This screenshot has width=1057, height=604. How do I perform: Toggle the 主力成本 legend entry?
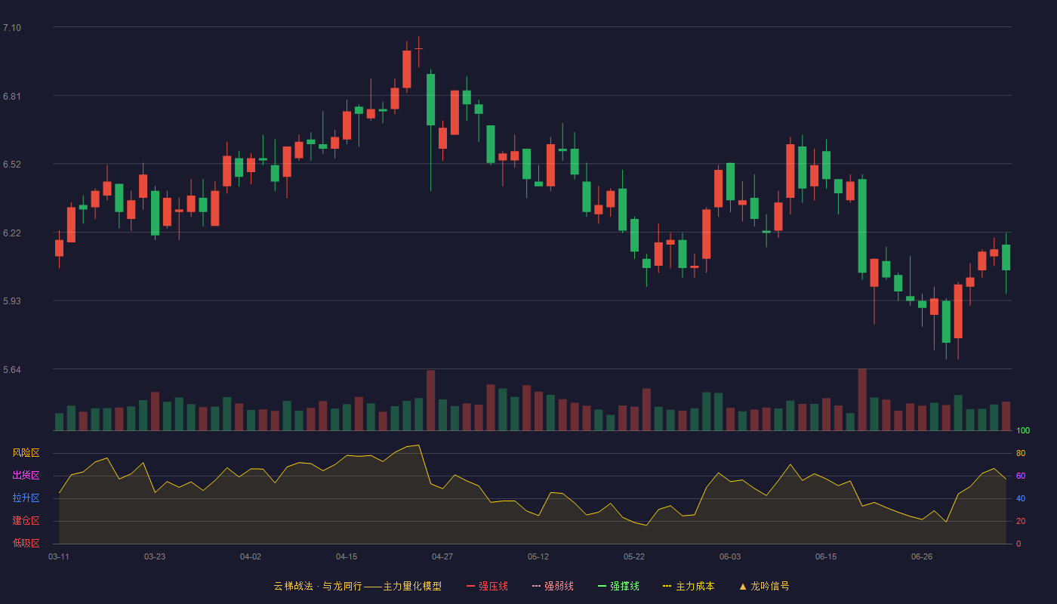(689, 586)
